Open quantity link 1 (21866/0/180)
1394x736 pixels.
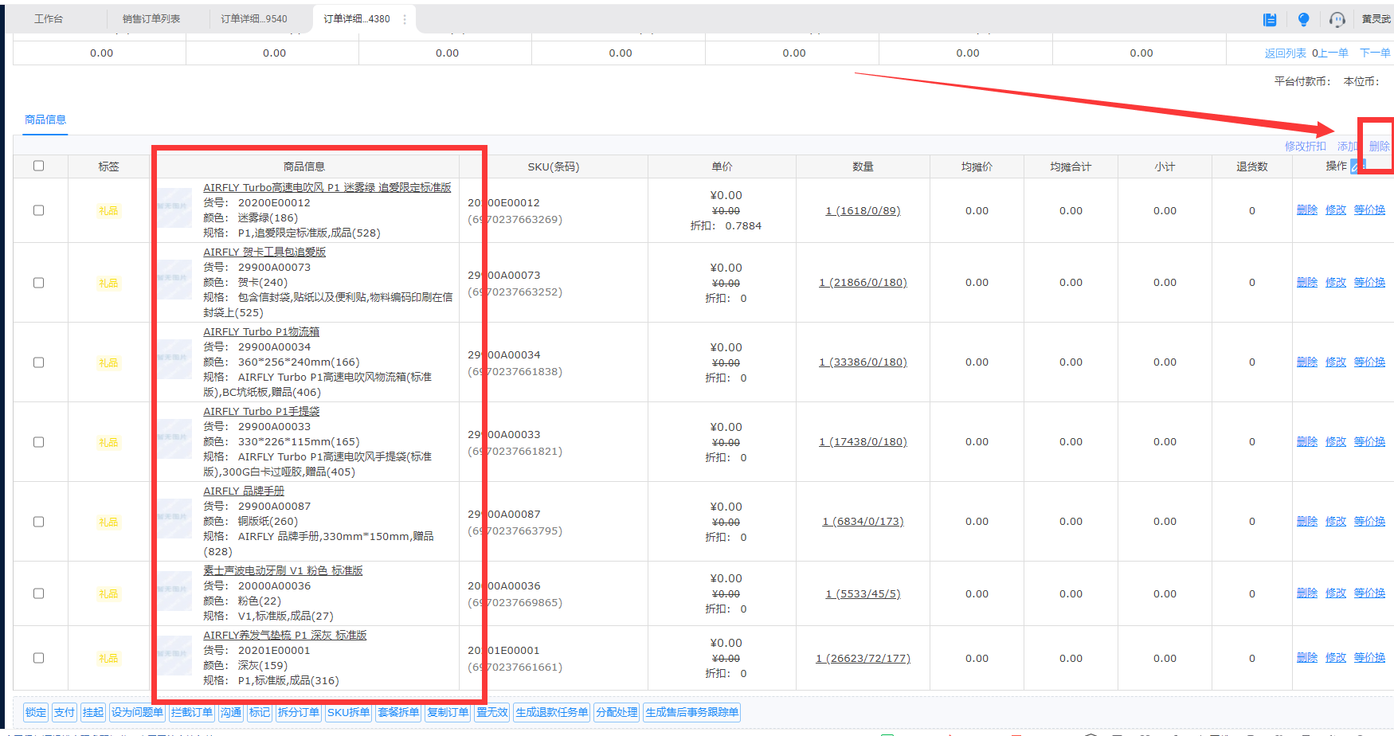tap(863, 283)
